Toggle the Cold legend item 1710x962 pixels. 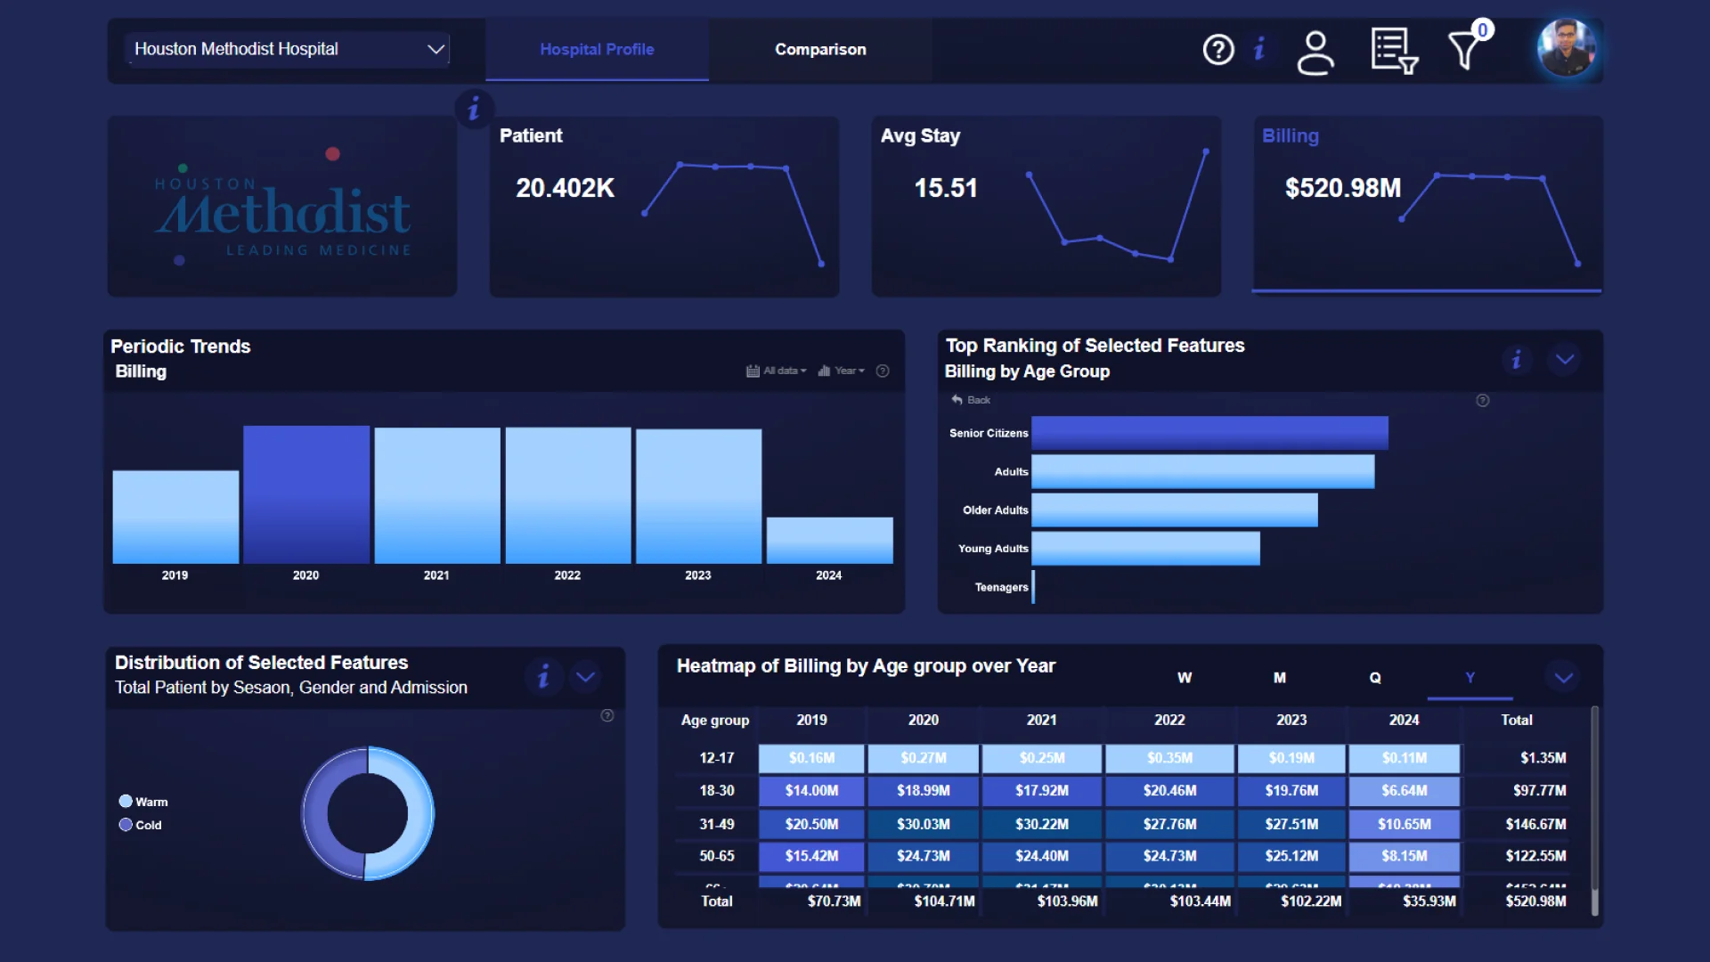(141, 825)
